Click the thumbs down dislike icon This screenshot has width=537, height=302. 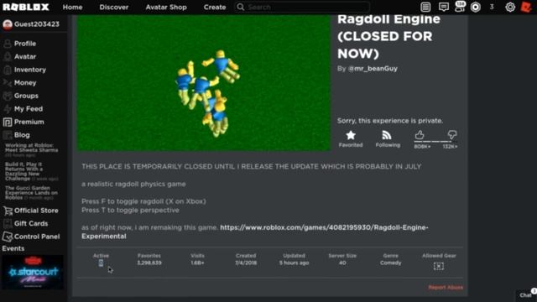[452, 134]
